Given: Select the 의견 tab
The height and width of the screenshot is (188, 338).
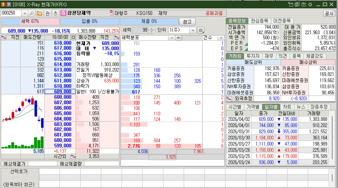Looking at the screenshot, I should coord(282,56).
